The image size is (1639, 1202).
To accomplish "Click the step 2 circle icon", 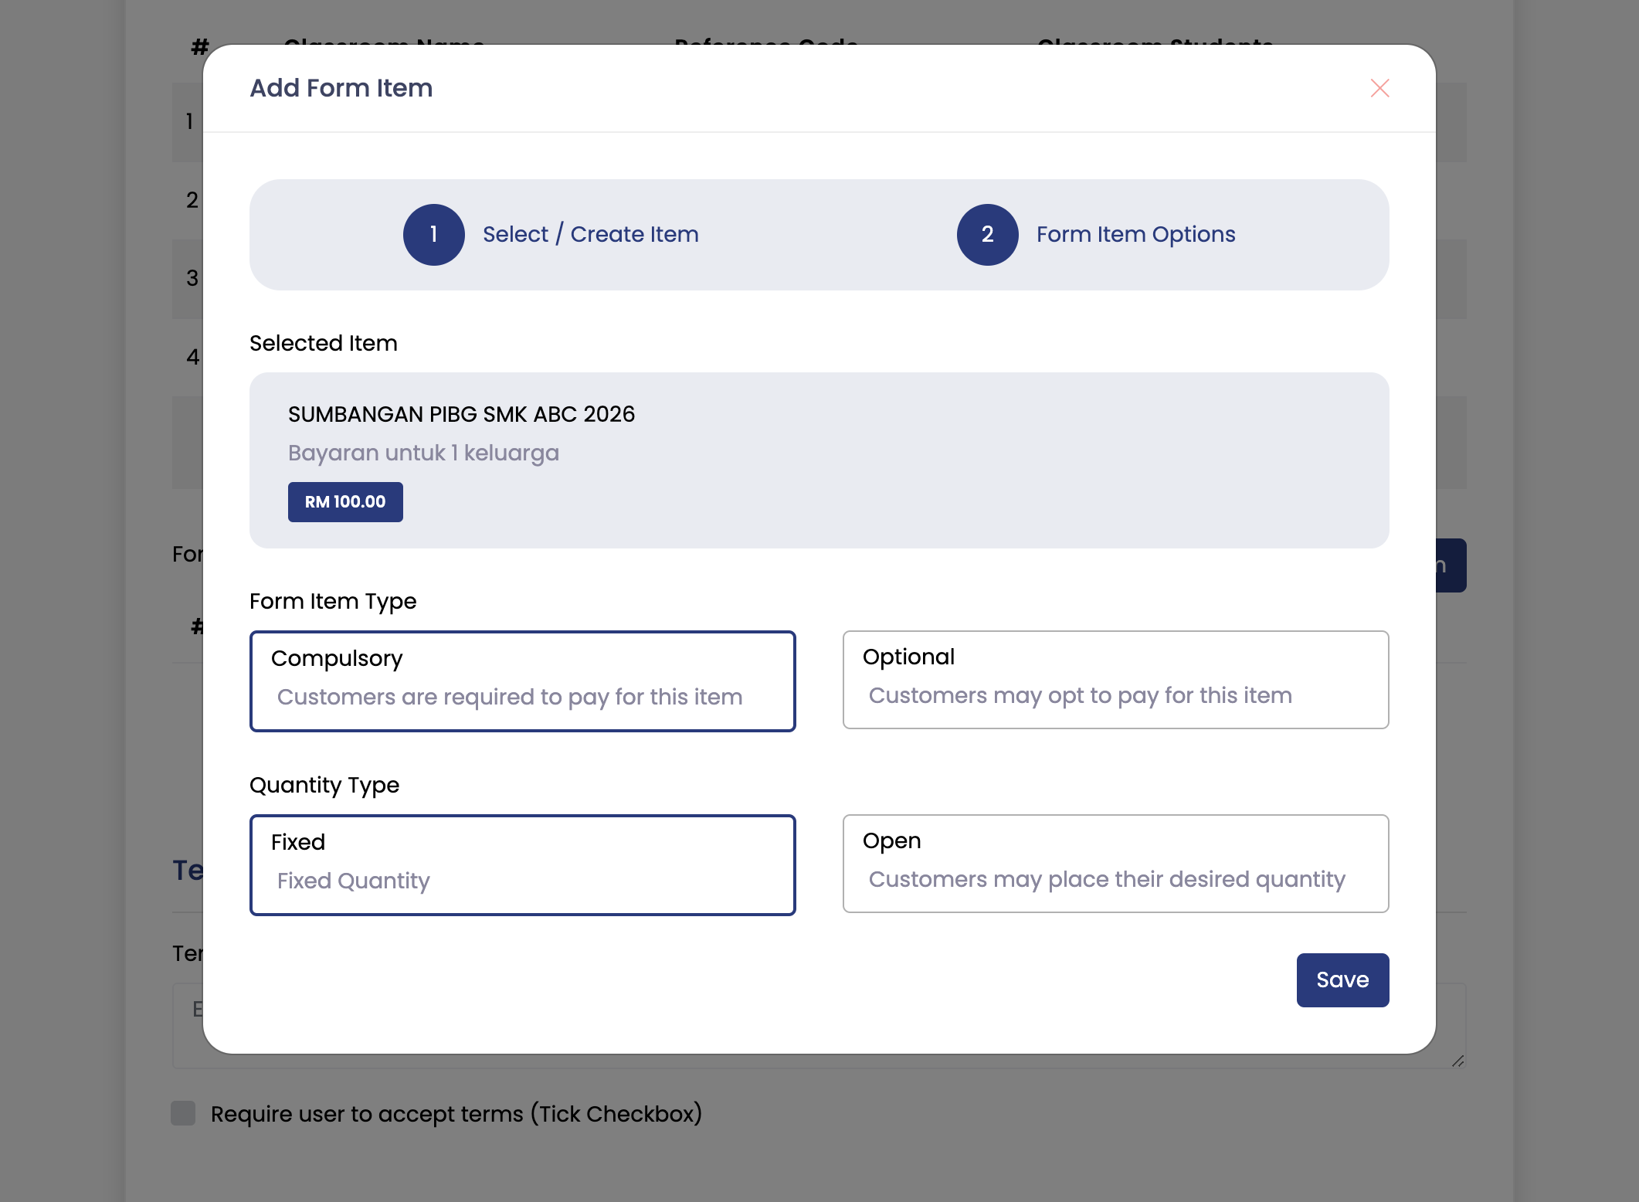I will click(x=987, y=235).
